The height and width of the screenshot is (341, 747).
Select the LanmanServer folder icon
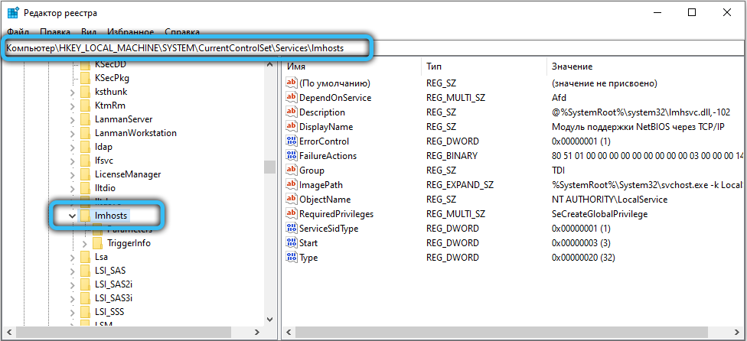(x=86, y=119)
